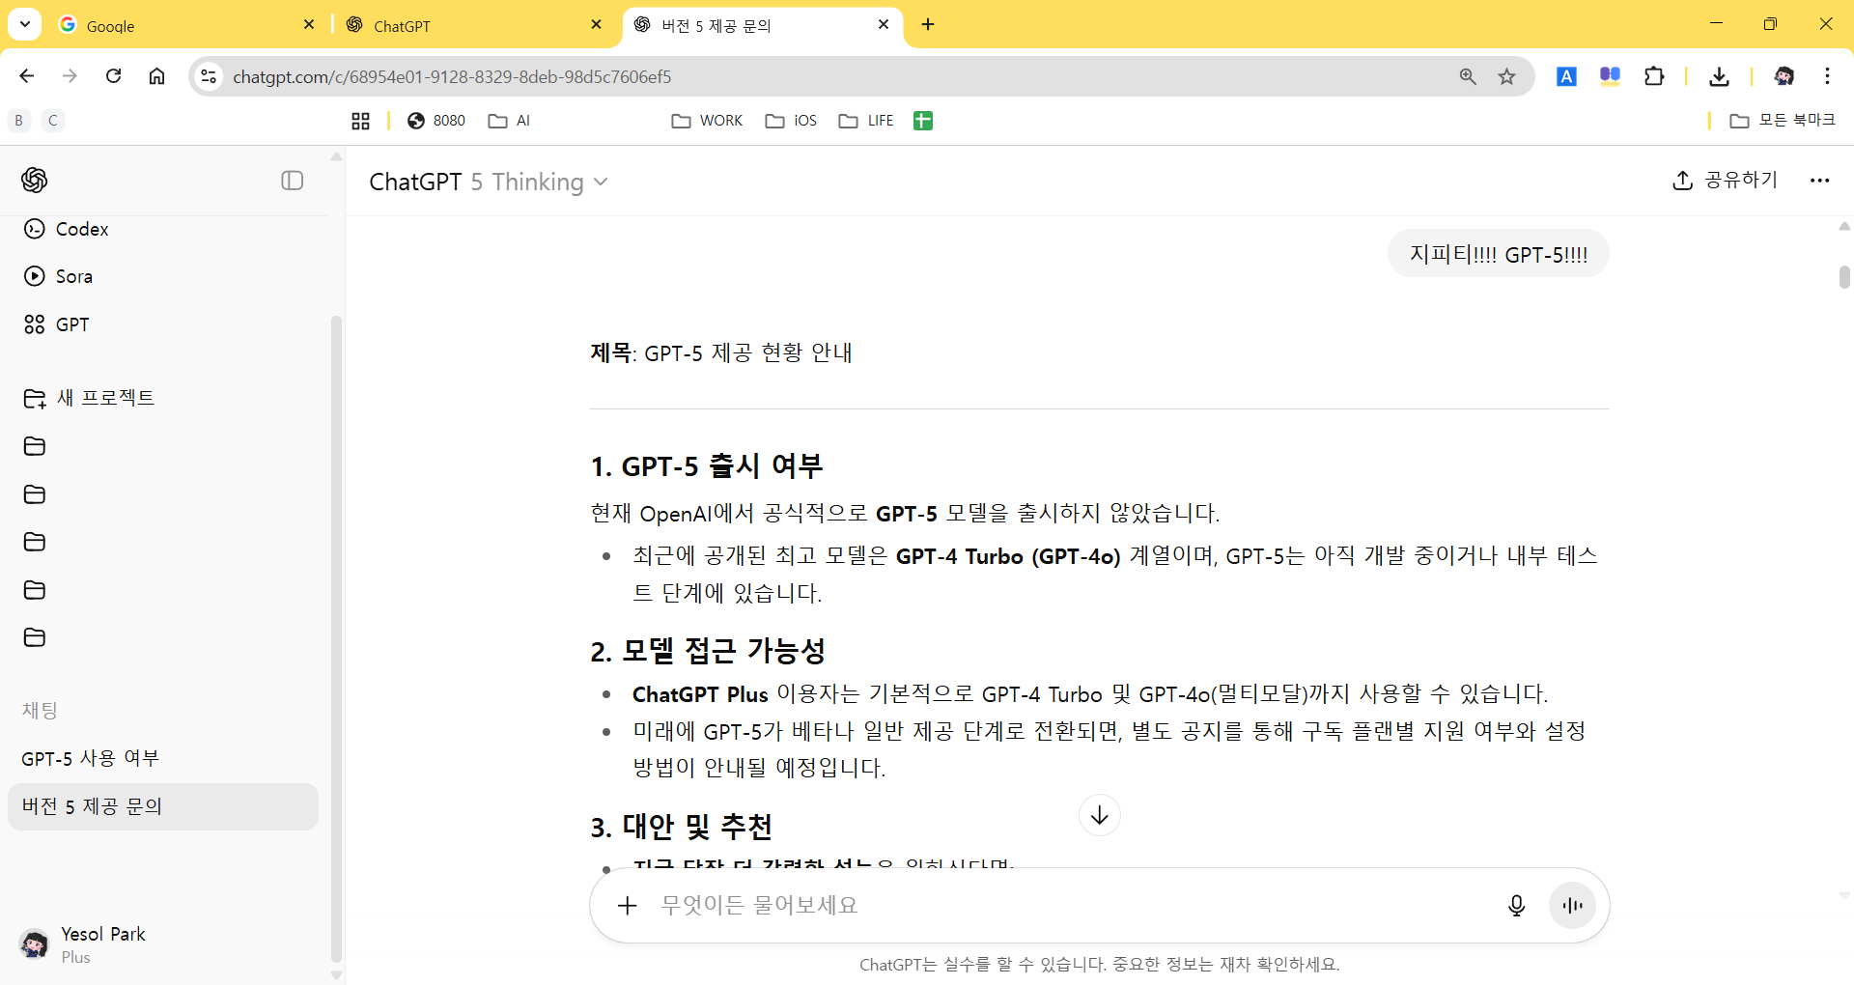The width and height of the screenshot is (1854, 985).
Task: Expand the ChatGPT 5 Thinking model selector
Action: 490,182
